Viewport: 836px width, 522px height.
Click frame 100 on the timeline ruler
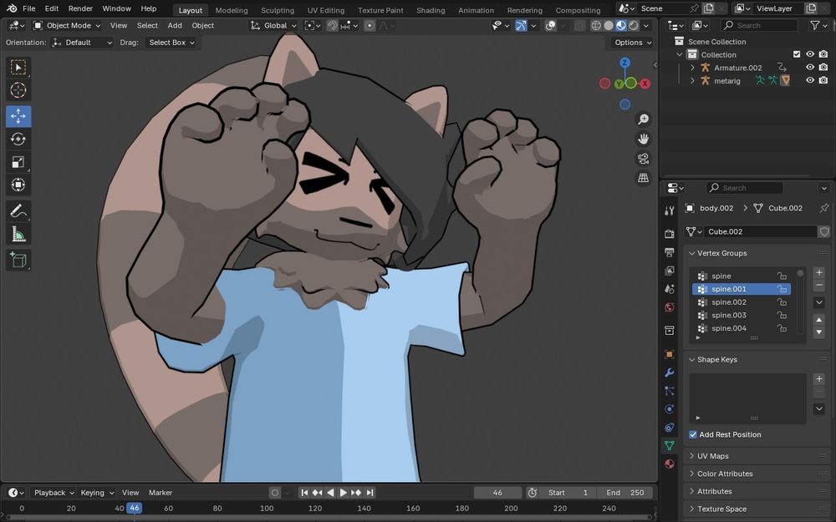coord(267,508)
